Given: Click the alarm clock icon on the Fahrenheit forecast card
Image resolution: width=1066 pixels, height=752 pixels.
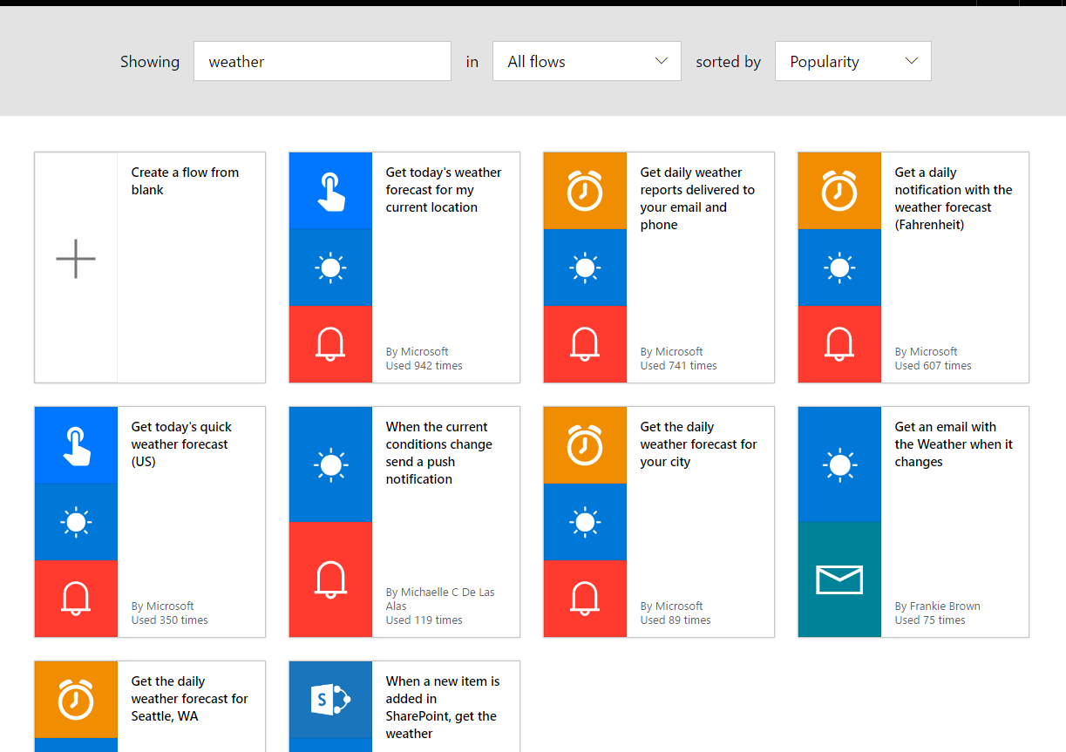Looking at the screenshot, I should [839, 191].
